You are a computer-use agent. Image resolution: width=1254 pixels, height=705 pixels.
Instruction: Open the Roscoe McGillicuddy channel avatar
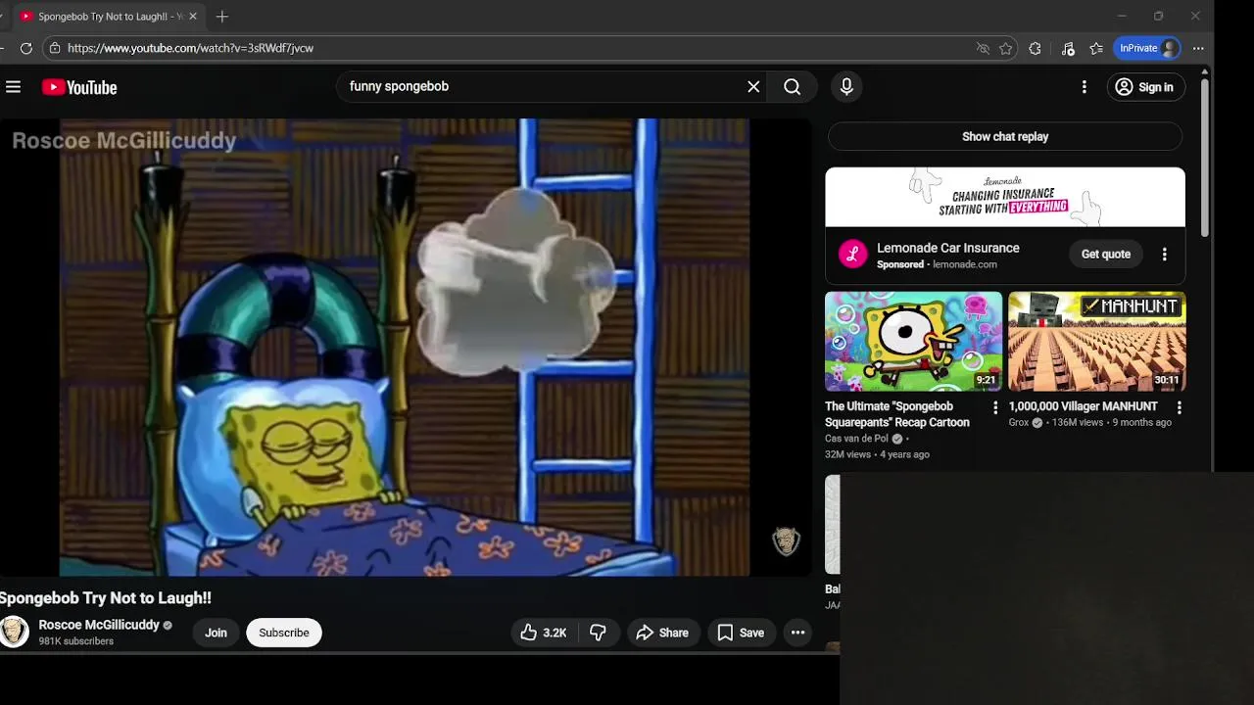pos(14,632)
